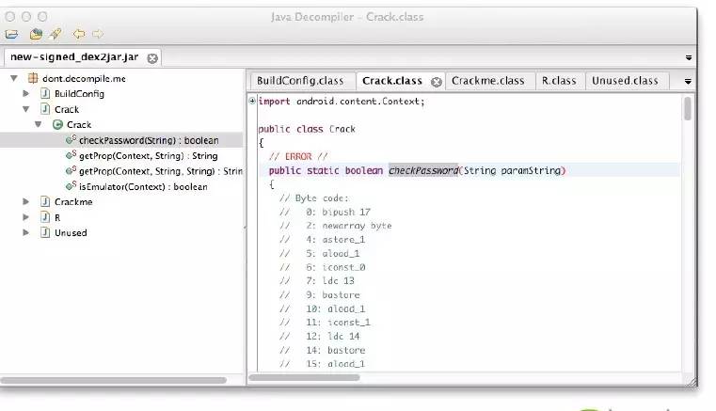The image size is (716, 411).
Task: Click the Backward arrow toolbar icon
Action: [79, 35]
